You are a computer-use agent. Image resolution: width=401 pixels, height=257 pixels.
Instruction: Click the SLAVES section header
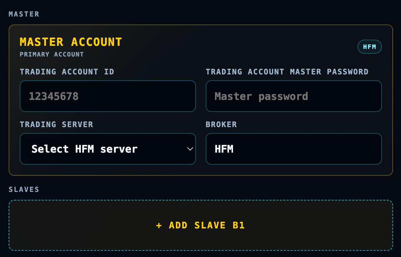tap(24, 189)
